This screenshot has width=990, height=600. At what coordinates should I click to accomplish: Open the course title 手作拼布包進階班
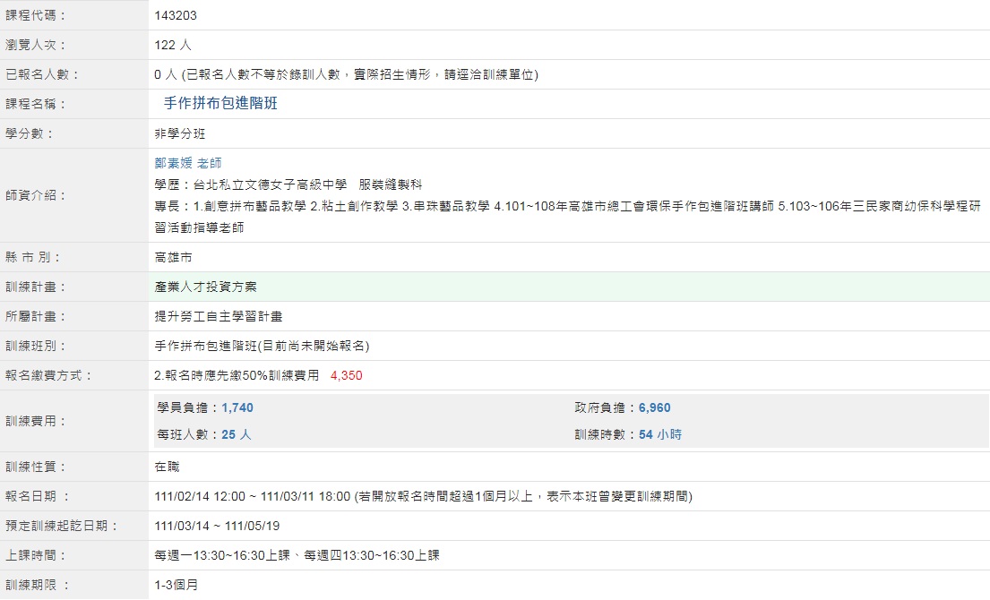(x=220, y=104)
